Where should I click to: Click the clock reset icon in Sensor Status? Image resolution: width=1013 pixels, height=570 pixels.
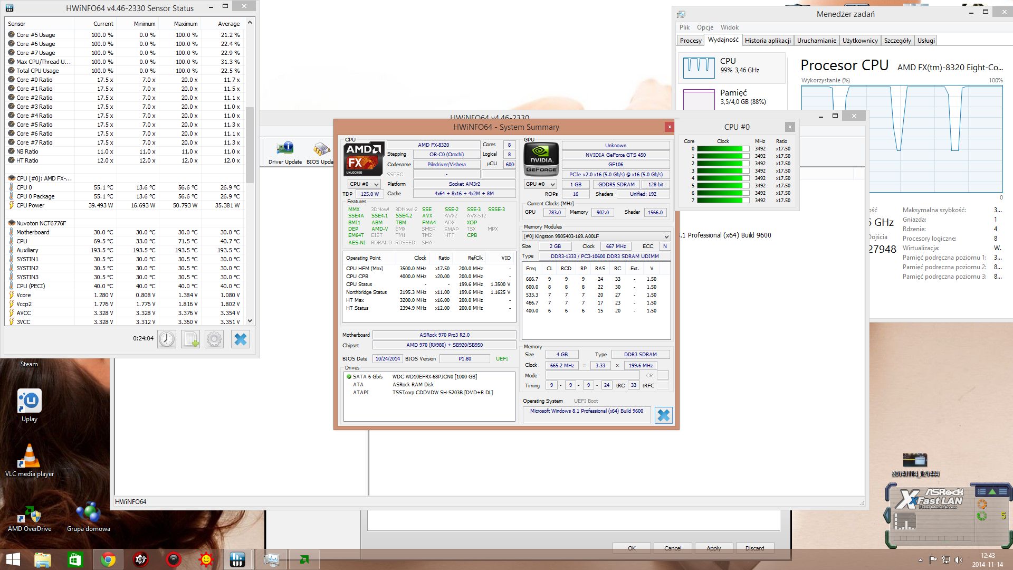pos(167,339)
